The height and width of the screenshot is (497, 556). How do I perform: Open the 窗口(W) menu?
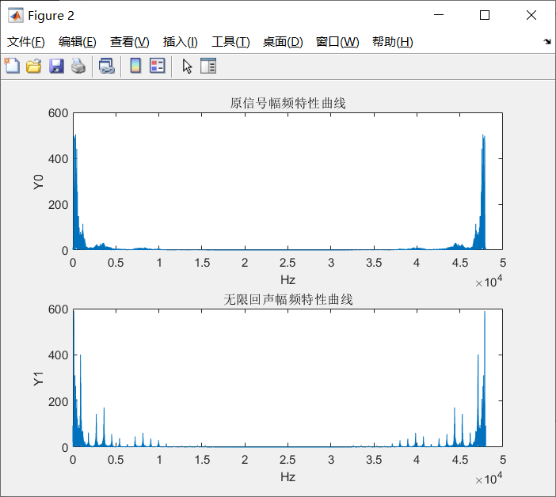click(337, 42)
